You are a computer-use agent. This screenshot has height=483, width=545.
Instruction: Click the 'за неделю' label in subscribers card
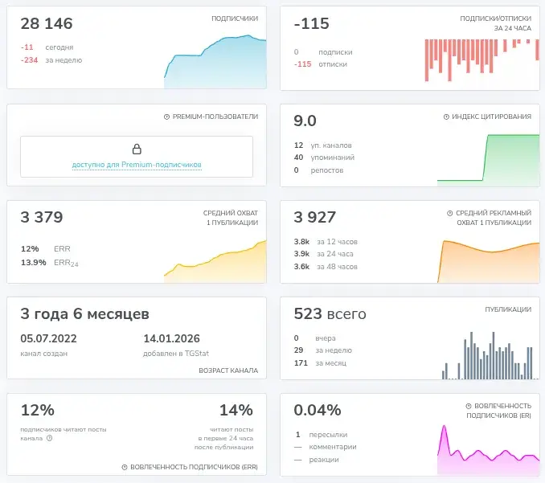64,60
